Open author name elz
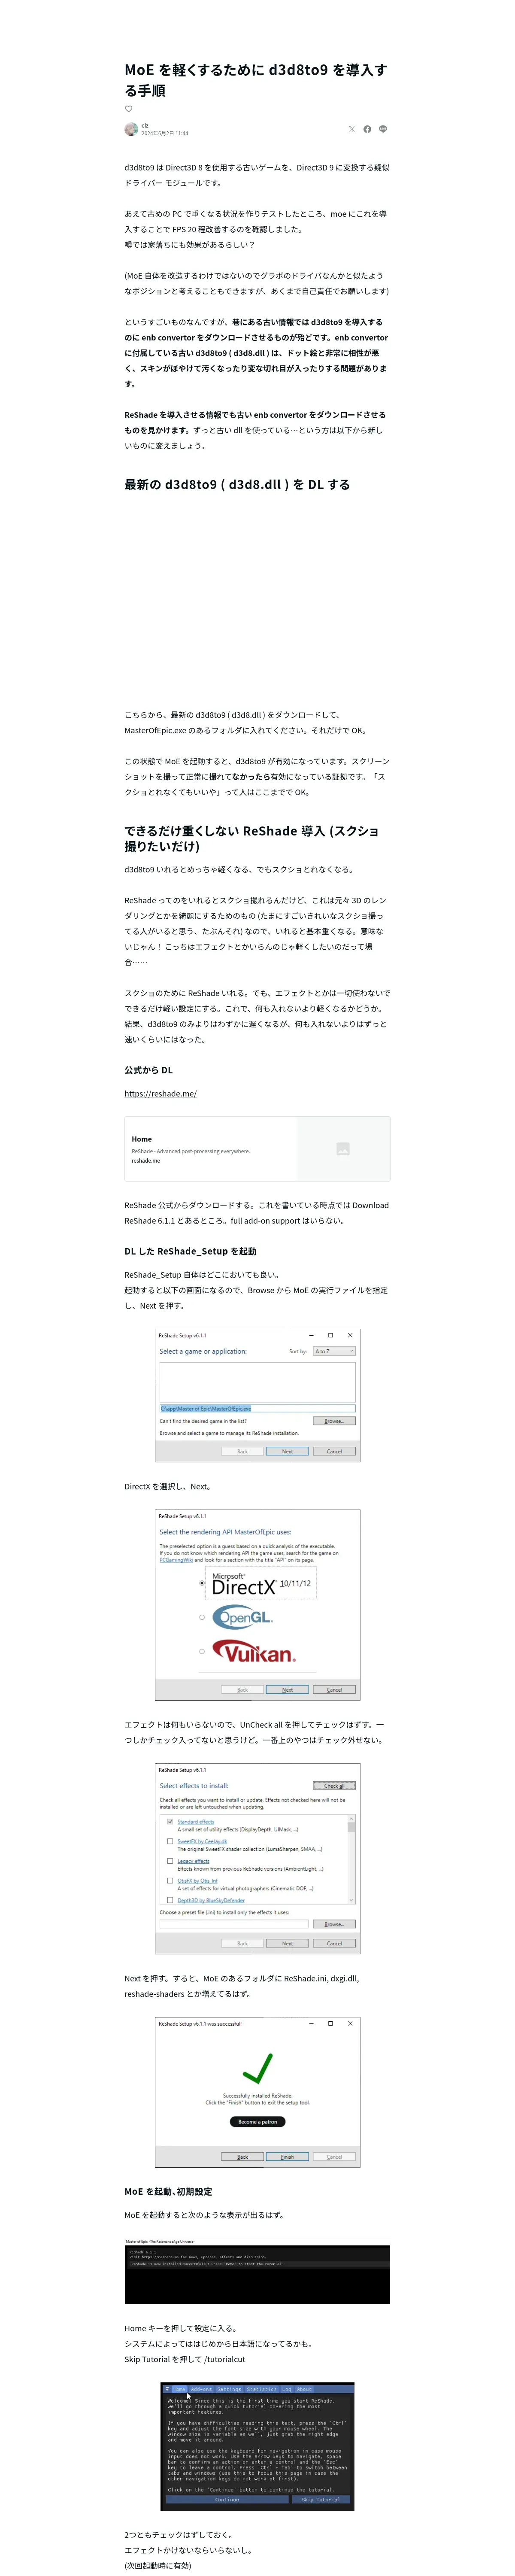This screenshot has width=515, height=2576. tap(145, 125)
